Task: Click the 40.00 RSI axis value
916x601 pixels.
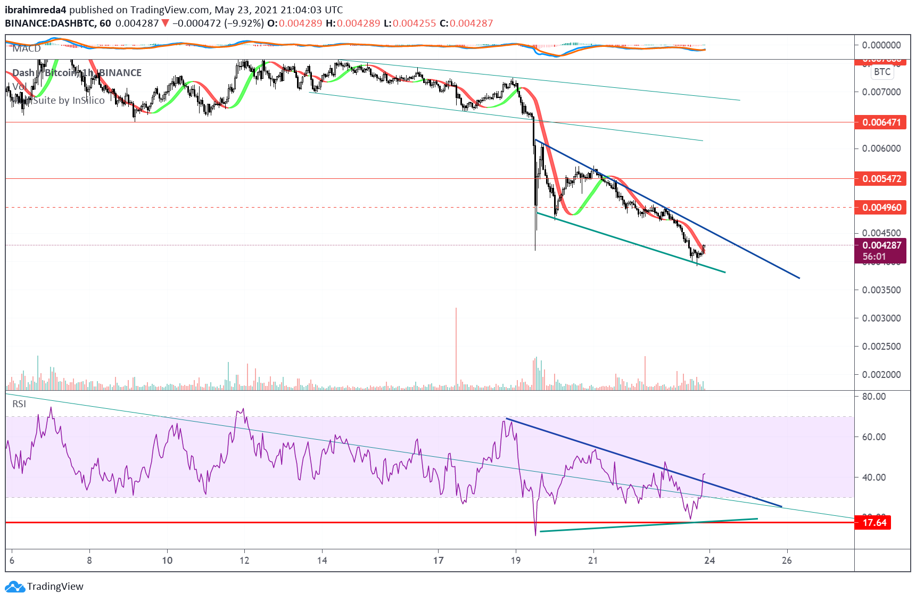Action: 874,477
